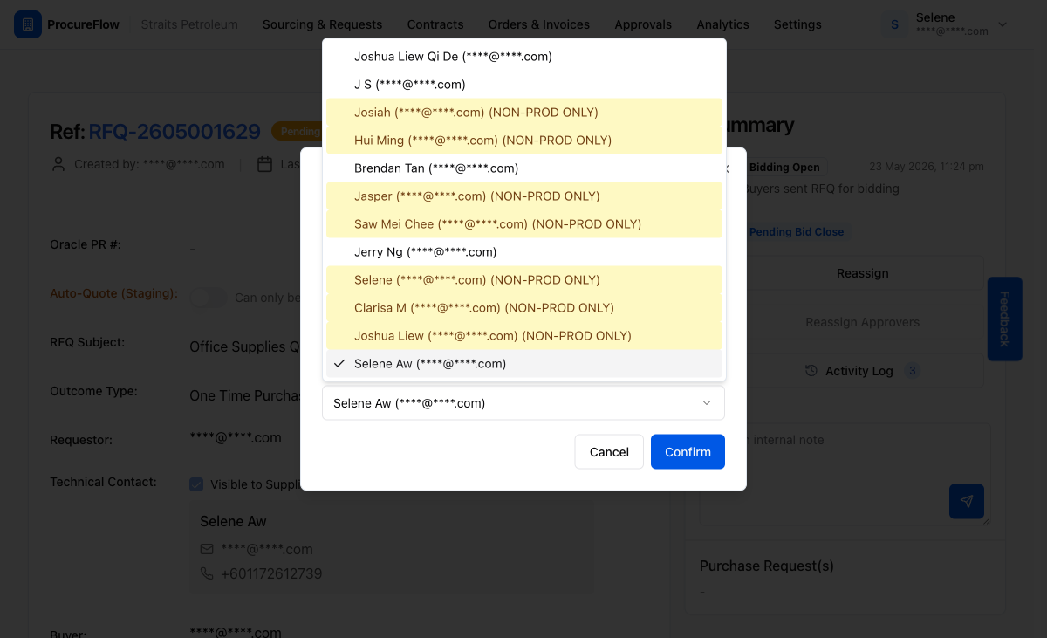
Task: Select Joshua Liew Qi De from list
Action: [x=523, y=57]
